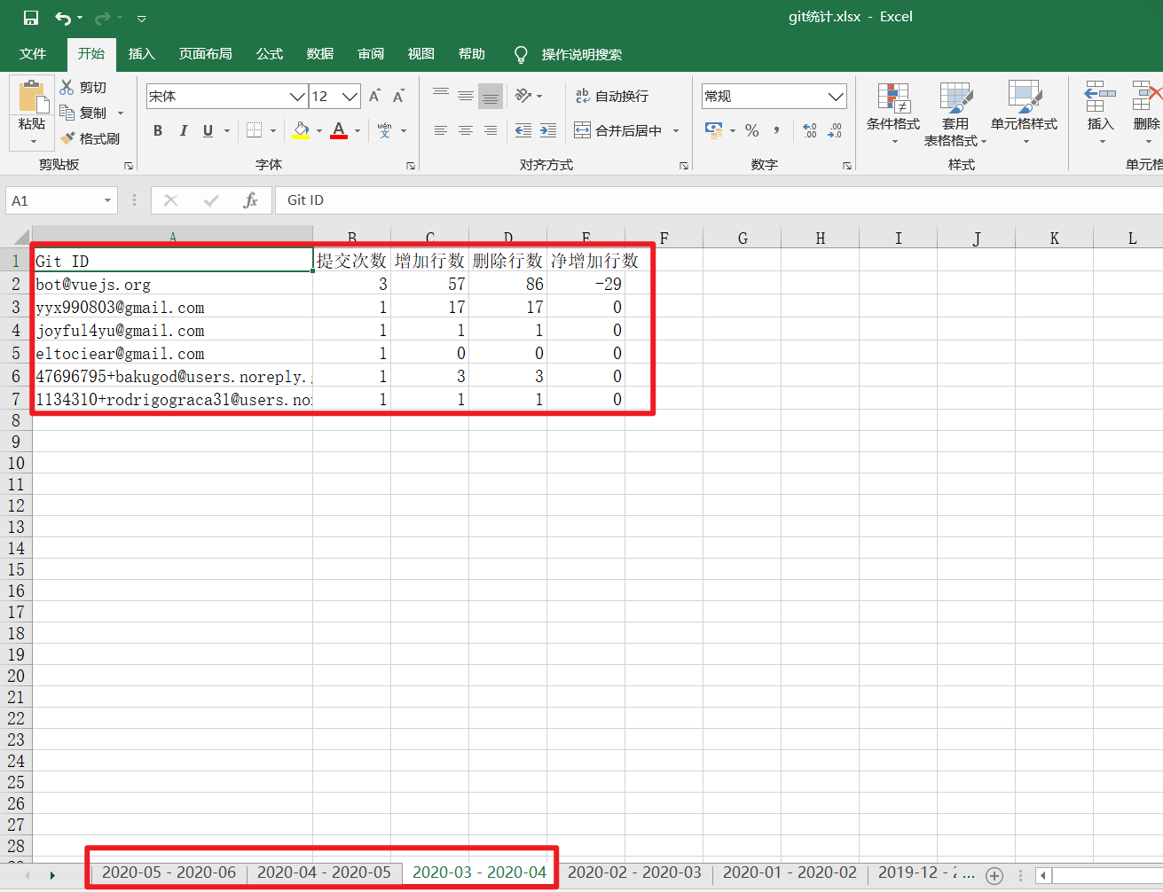The image size is (1163, 892).
Task: Copy selection using the 复制 icon
Action: pyautogui.click(x=67, y=113)
